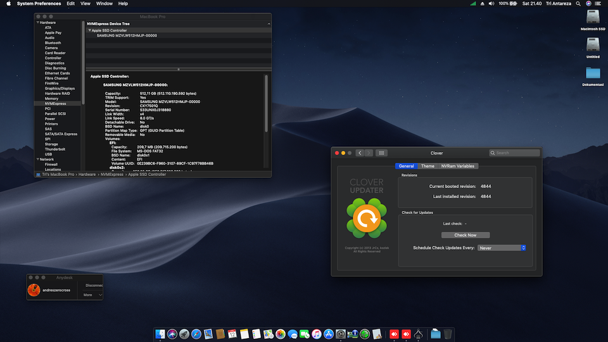
Task: Open Edit menu in menu bar
Action: [x=70, y=4]
